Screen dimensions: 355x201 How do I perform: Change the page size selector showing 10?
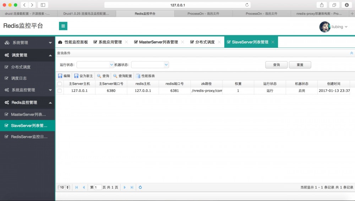[x=64, y=188]
